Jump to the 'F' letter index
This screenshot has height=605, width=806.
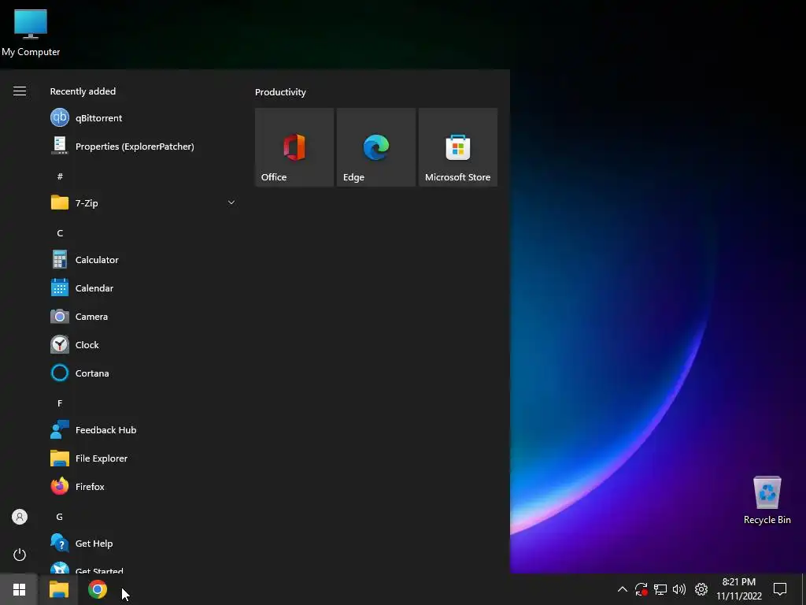pos(60,403)
